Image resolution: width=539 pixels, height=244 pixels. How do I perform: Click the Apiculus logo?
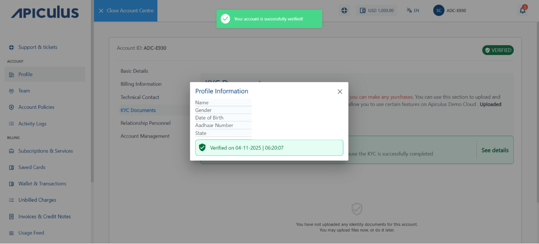click(x=45, y=13)
